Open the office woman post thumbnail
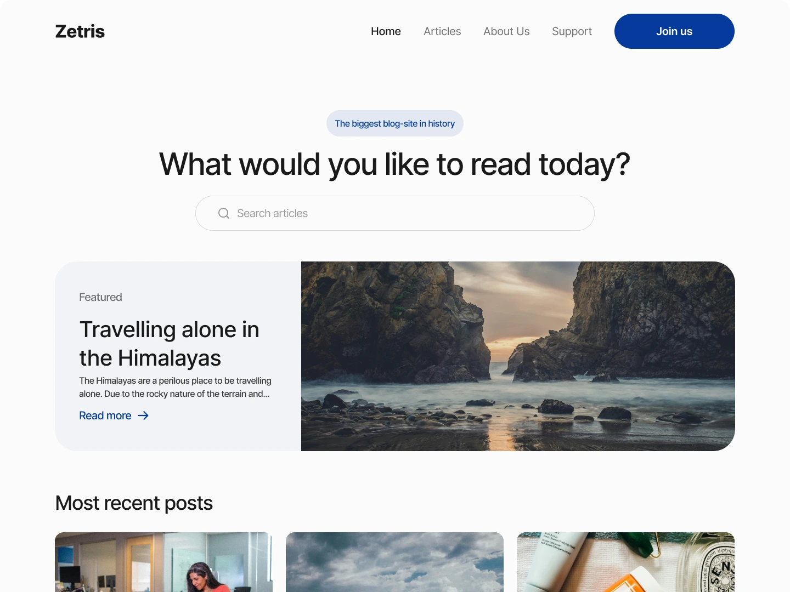The image size is (790, 592). pos(163,562)
